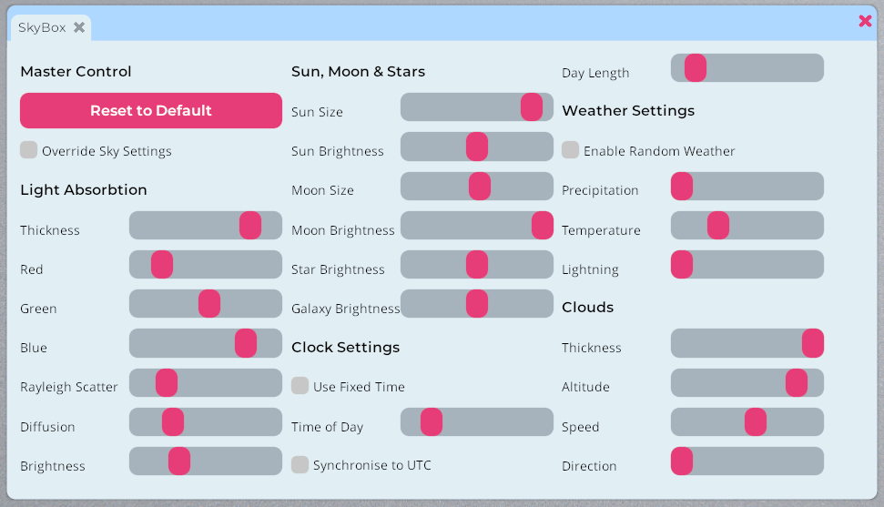Viewport: 884px width, 507px height.
Task: Close the panel with the pink X icon
Action: [865, 21]
